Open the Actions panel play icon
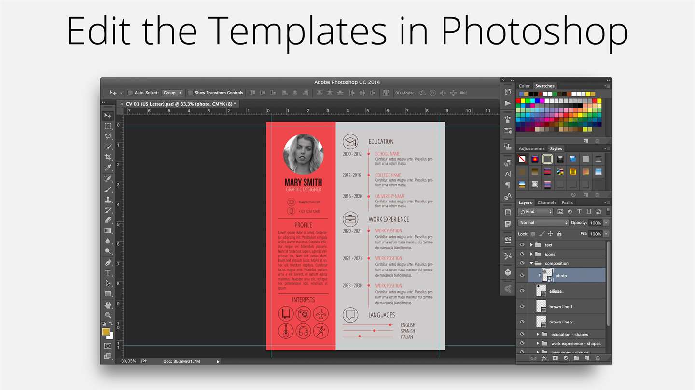The width and height of the screenshot is (695, 390). (x=508, y=103)
